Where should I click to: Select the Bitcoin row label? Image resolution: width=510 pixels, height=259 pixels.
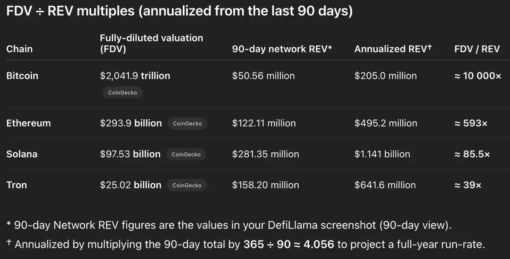(22, 76)
